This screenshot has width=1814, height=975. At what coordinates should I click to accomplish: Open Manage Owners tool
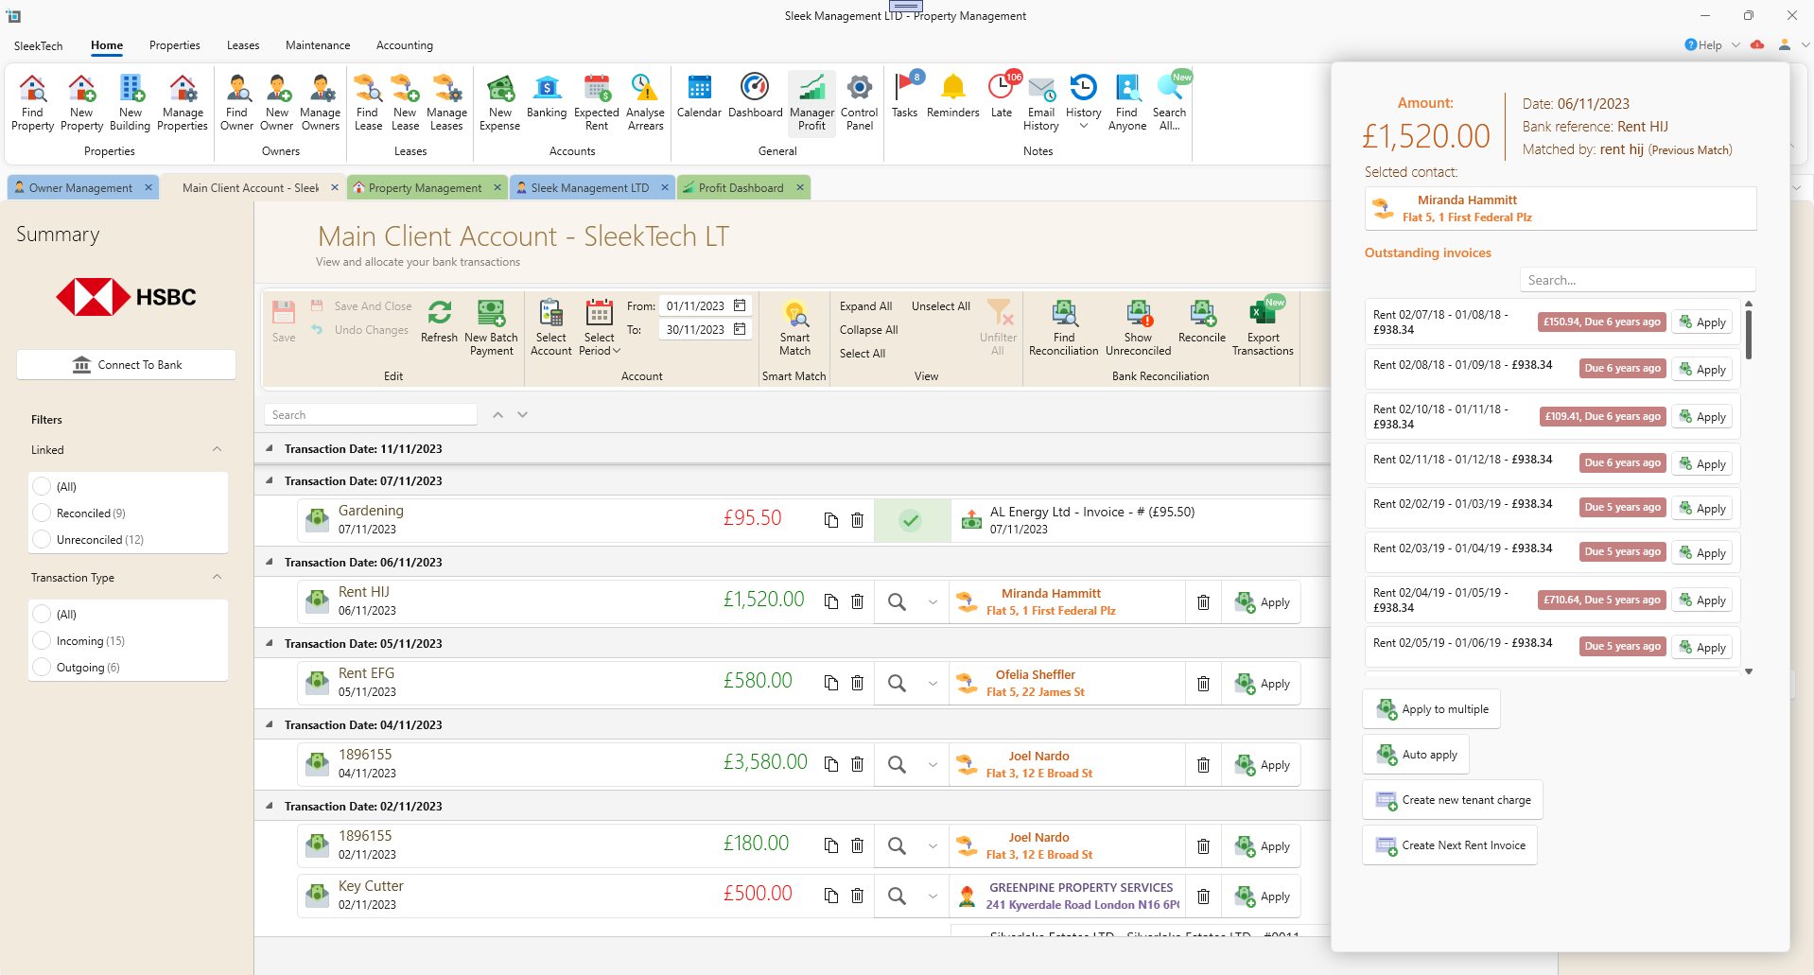321,102
